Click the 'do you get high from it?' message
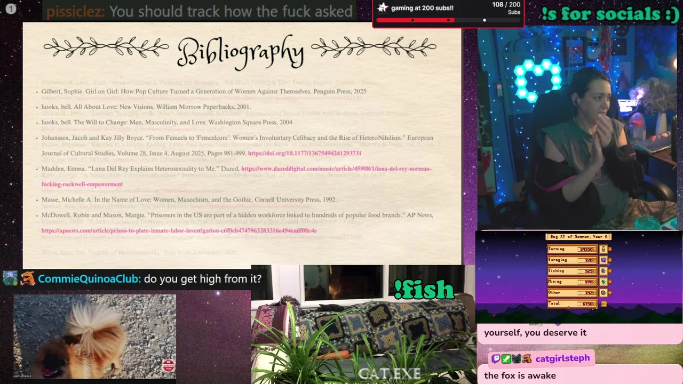 tap(203, 279)
